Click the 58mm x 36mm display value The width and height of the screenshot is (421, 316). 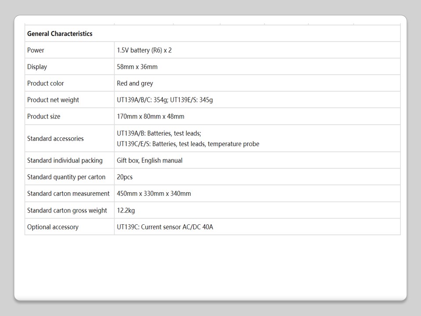(137, 67)
